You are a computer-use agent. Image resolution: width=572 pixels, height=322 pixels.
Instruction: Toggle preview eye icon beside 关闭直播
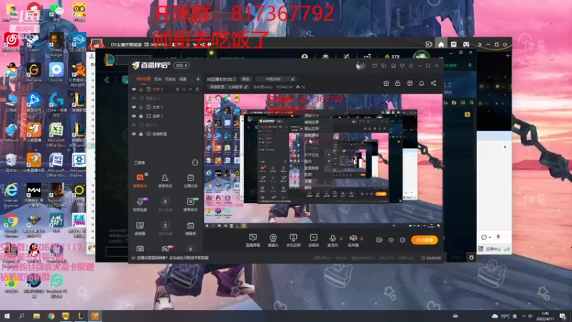[x=390, y=240]
